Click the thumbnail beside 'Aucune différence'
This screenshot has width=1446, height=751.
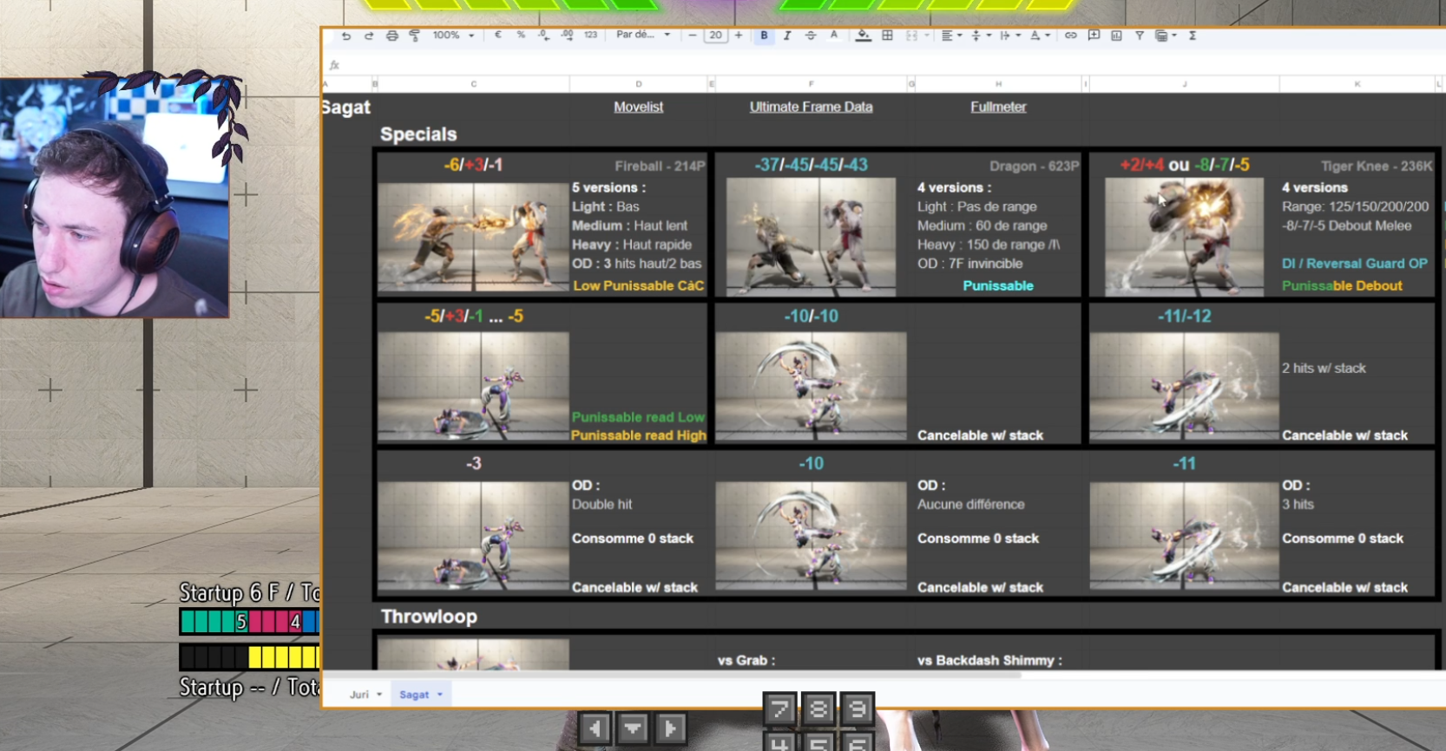[x=811, y=535]
